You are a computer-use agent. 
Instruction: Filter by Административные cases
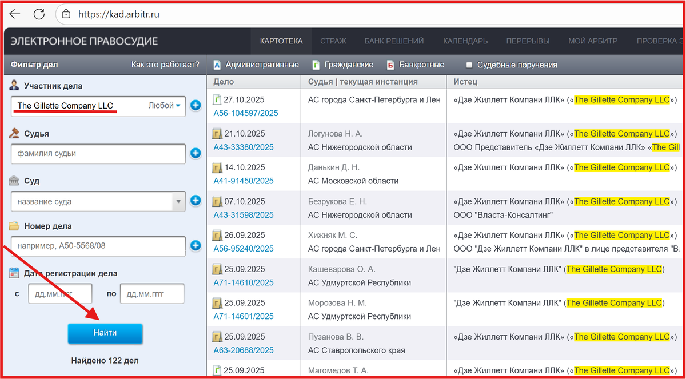click(x=256, y=65)
